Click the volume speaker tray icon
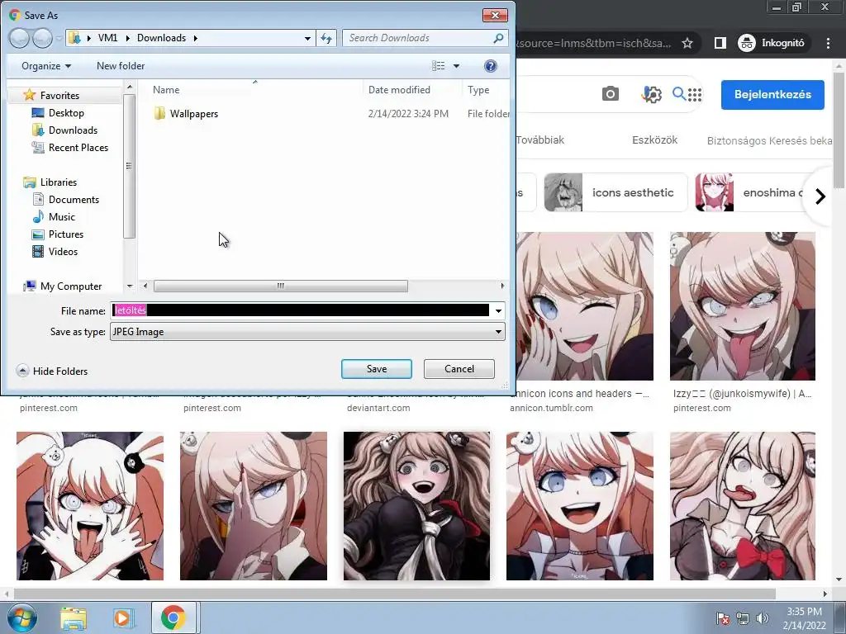Screen dimensions: 846x634 click(763, 618)
